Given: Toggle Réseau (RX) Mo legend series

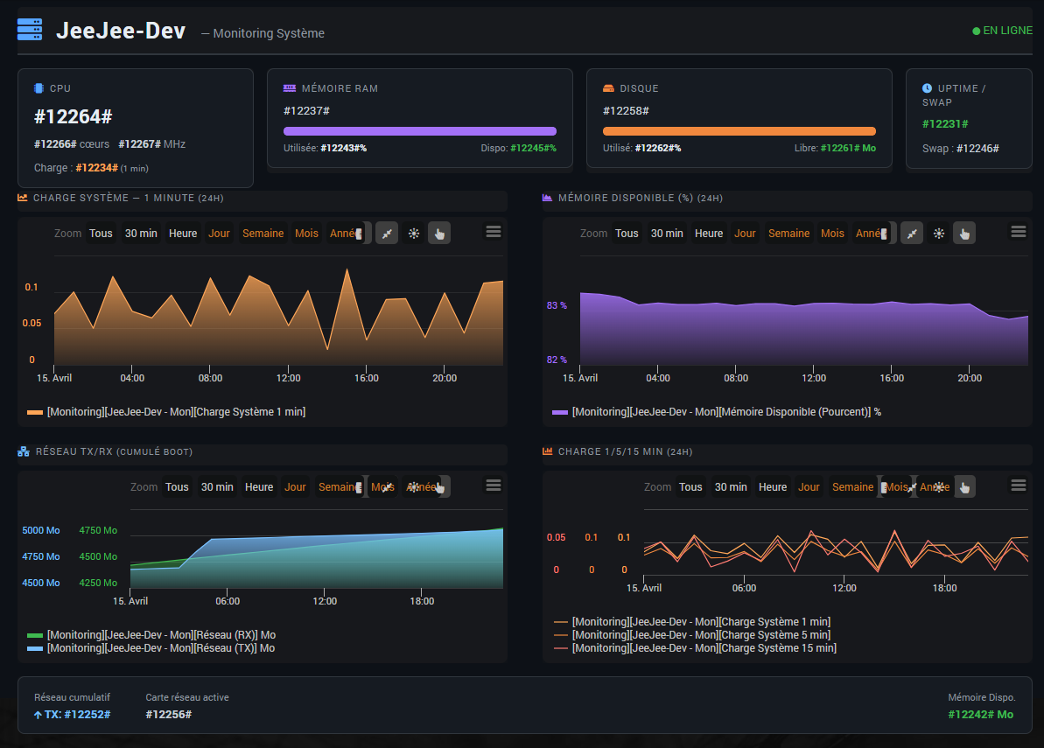Looking at the screenshot, I should click(x=161, y=635).
